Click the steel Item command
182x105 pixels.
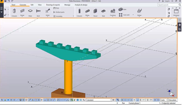[56, 8]
